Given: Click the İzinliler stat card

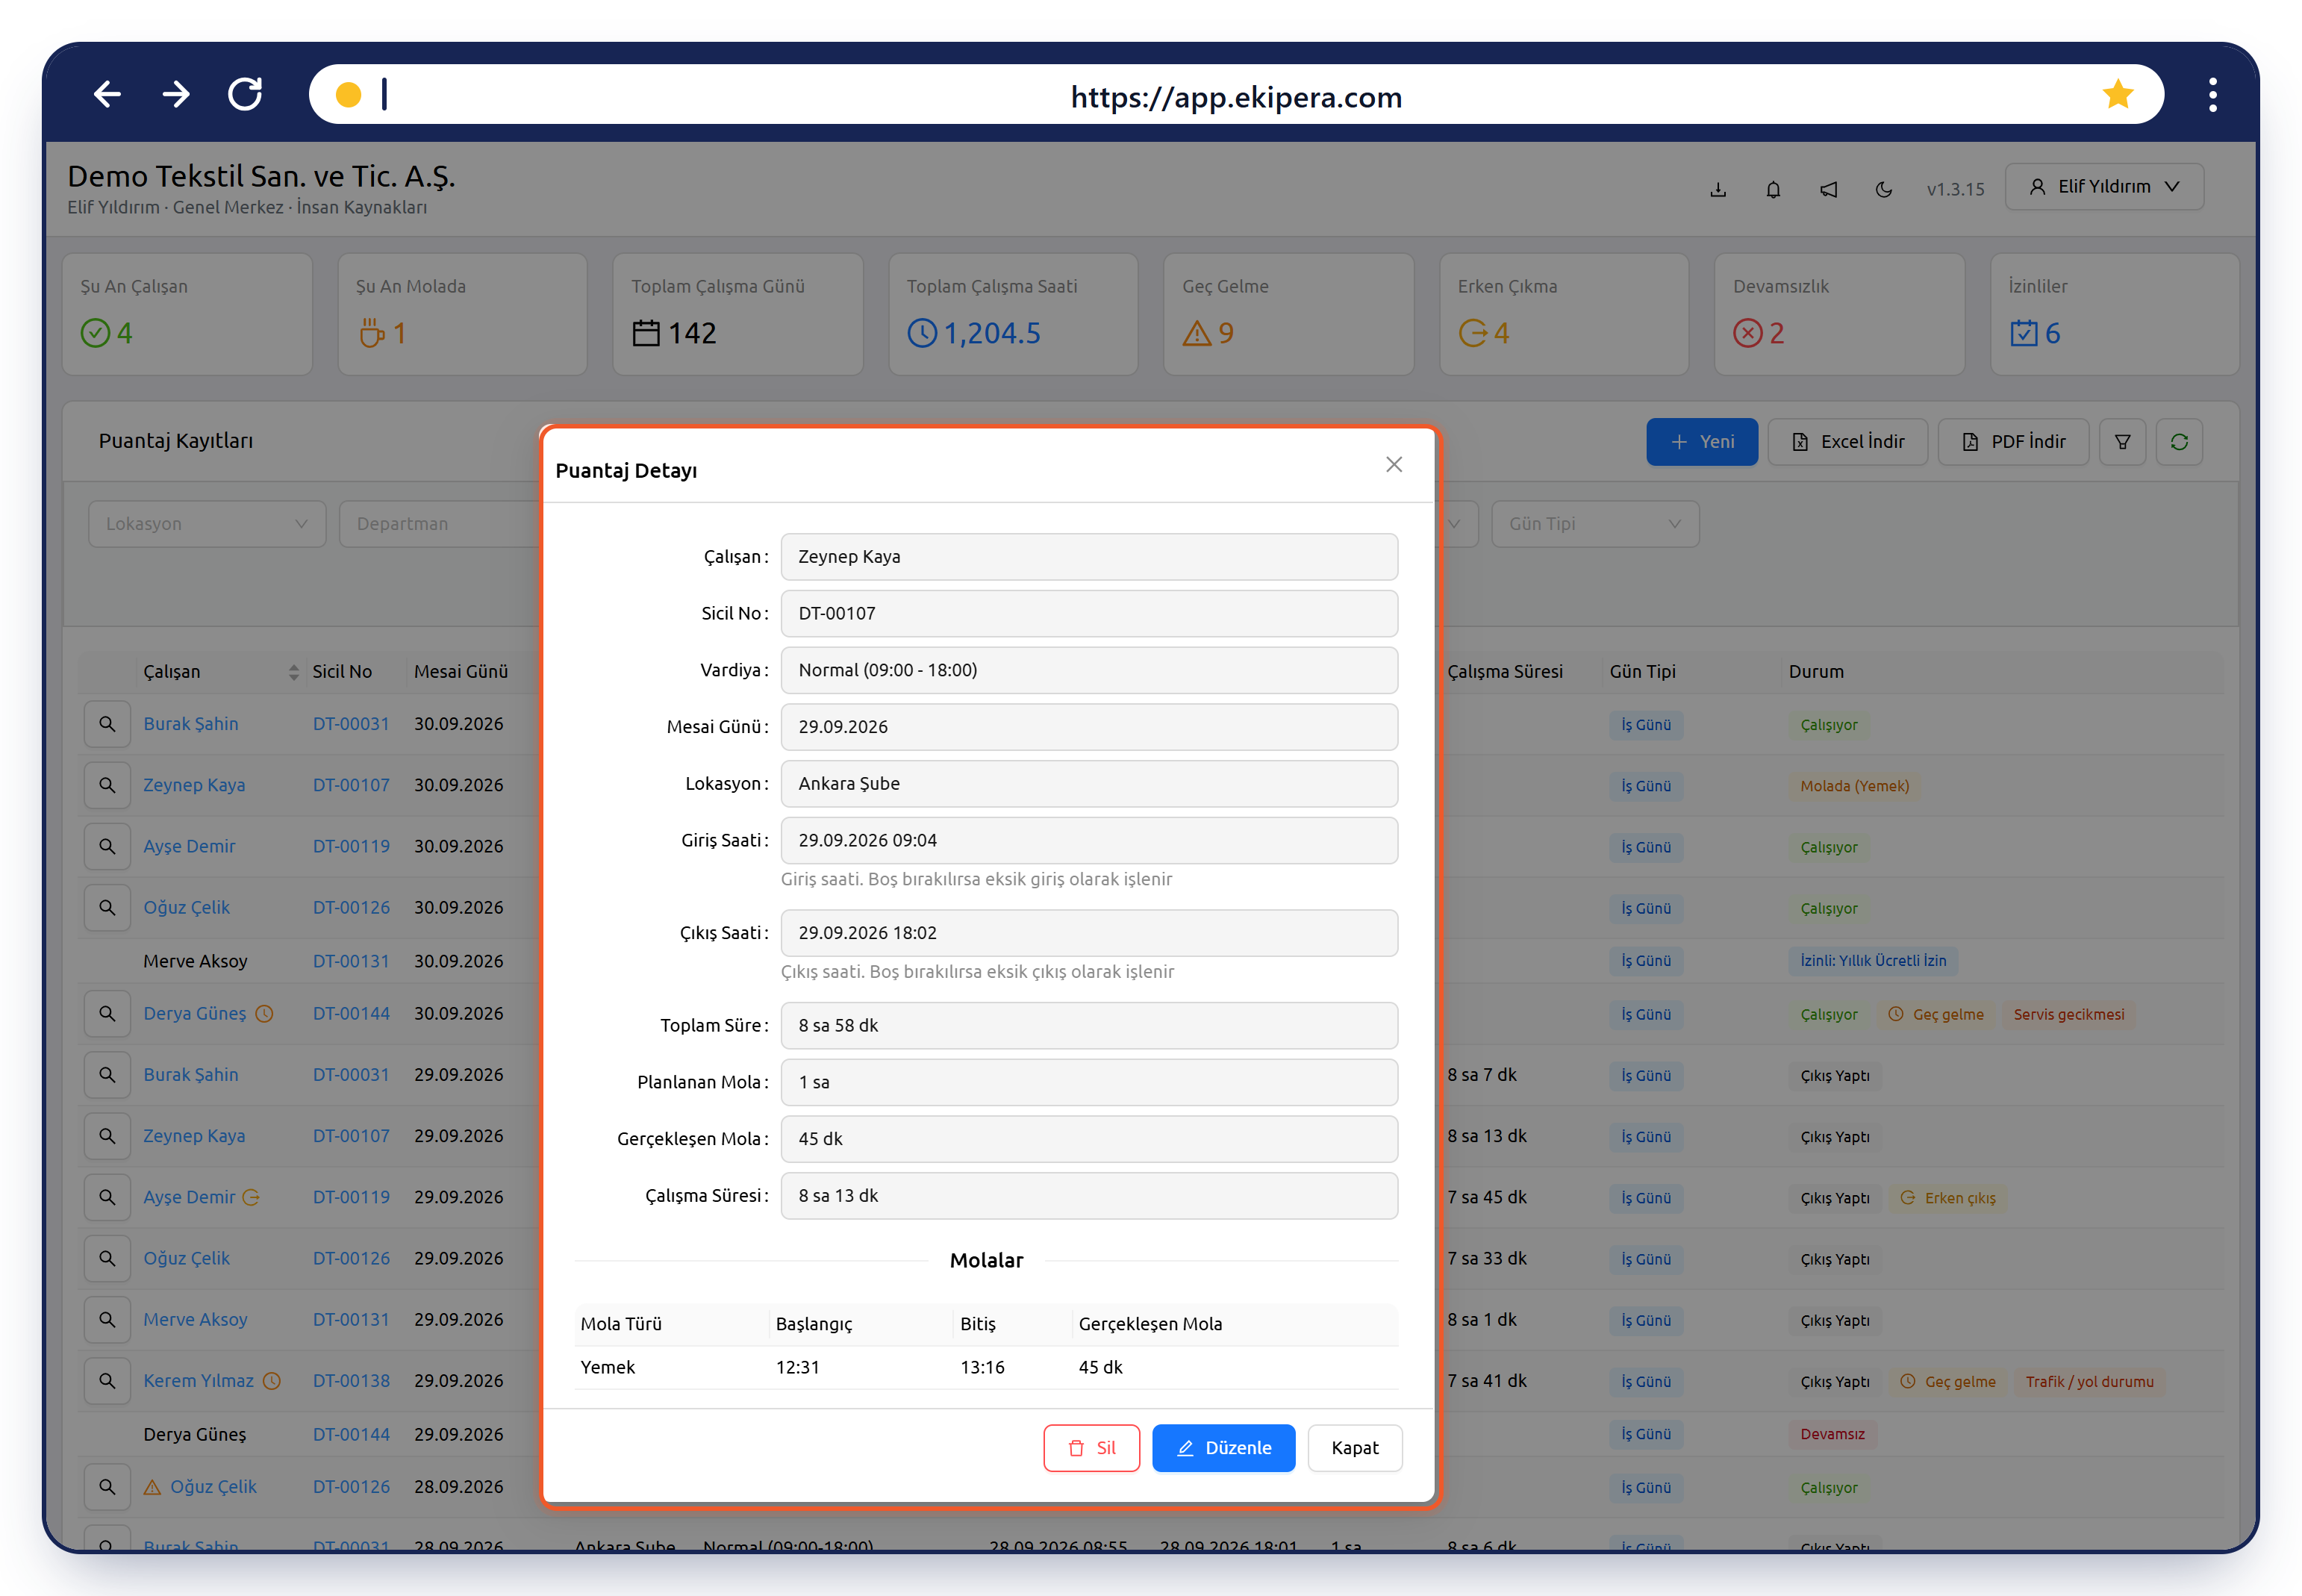Looking at the screenshot, I should pos(2114,314).
